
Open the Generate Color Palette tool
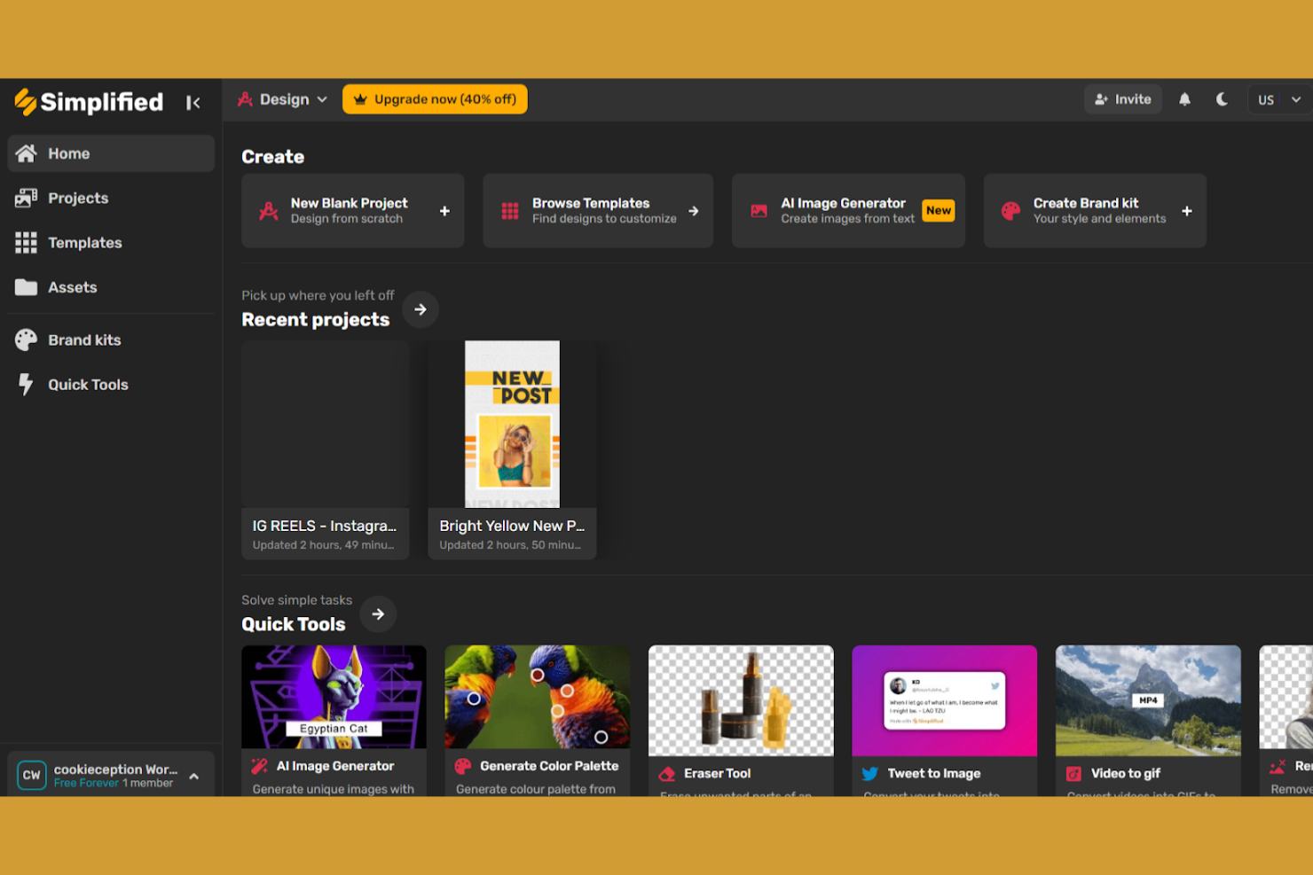click(537, 718)
